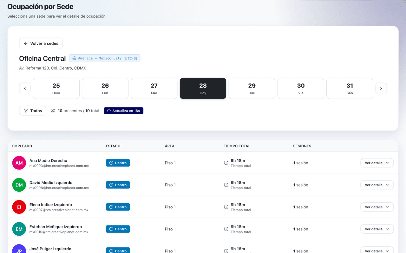This screenshot has height=253, width=406.
Task: Click the clock icon in Ana's time total
Action: tap(226, 163)
